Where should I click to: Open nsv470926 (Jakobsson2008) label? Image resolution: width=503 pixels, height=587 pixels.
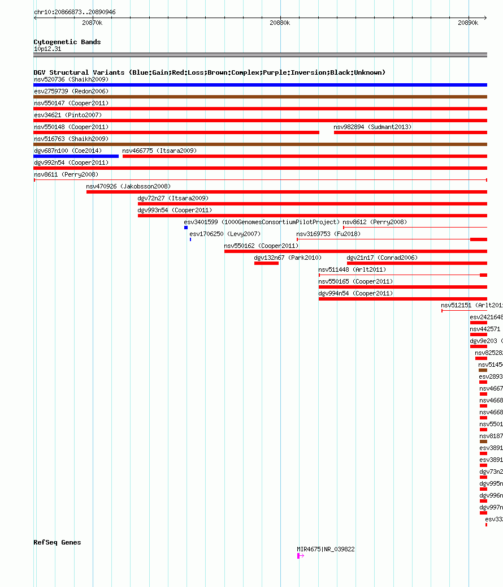click(128, 186)
